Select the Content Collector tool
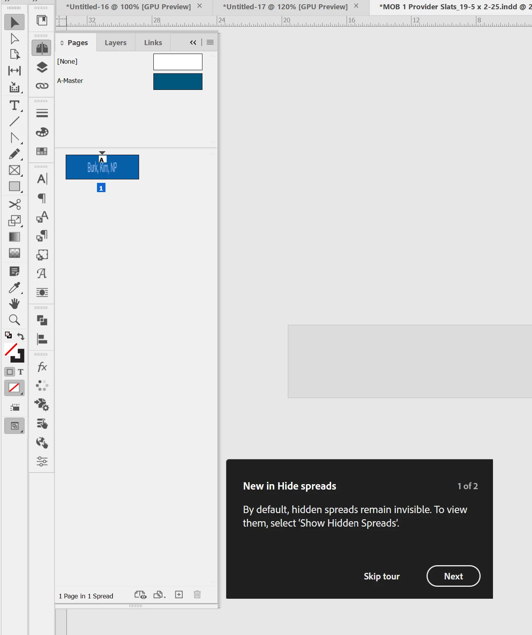 pos(14,87)
